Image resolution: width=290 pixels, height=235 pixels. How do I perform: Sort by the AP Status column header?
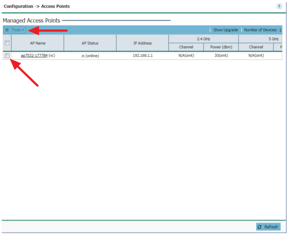90,43
